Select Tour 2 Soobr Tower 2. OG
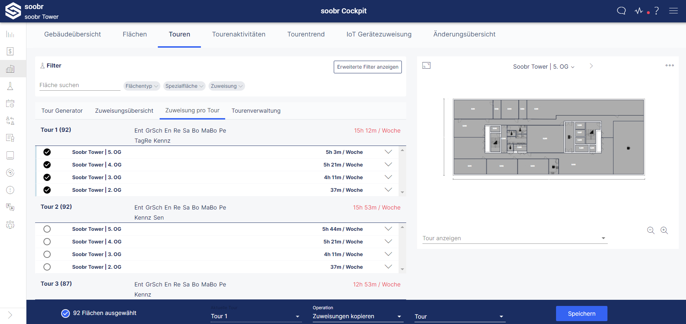The width and height of the screenshot is (686, 324). (47, 267)
